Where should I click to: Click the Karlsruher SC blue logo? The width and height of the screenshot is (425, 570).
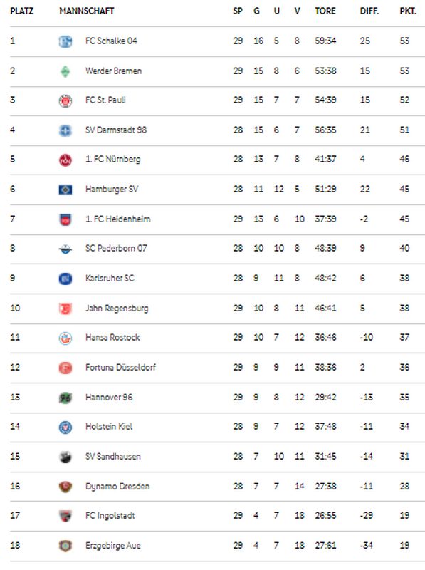[x=65, y=279]
